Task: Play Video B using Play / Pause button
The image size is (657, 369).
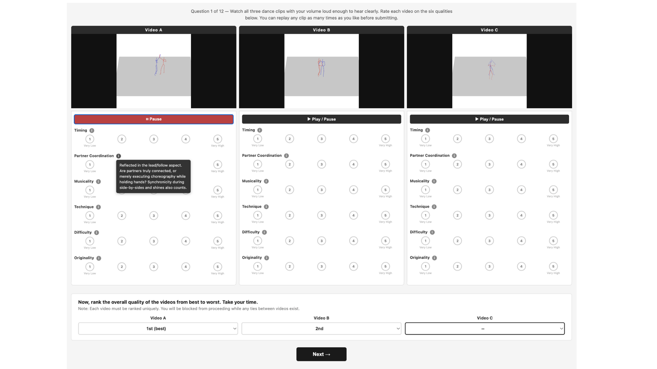Action: tap(321, 119)
